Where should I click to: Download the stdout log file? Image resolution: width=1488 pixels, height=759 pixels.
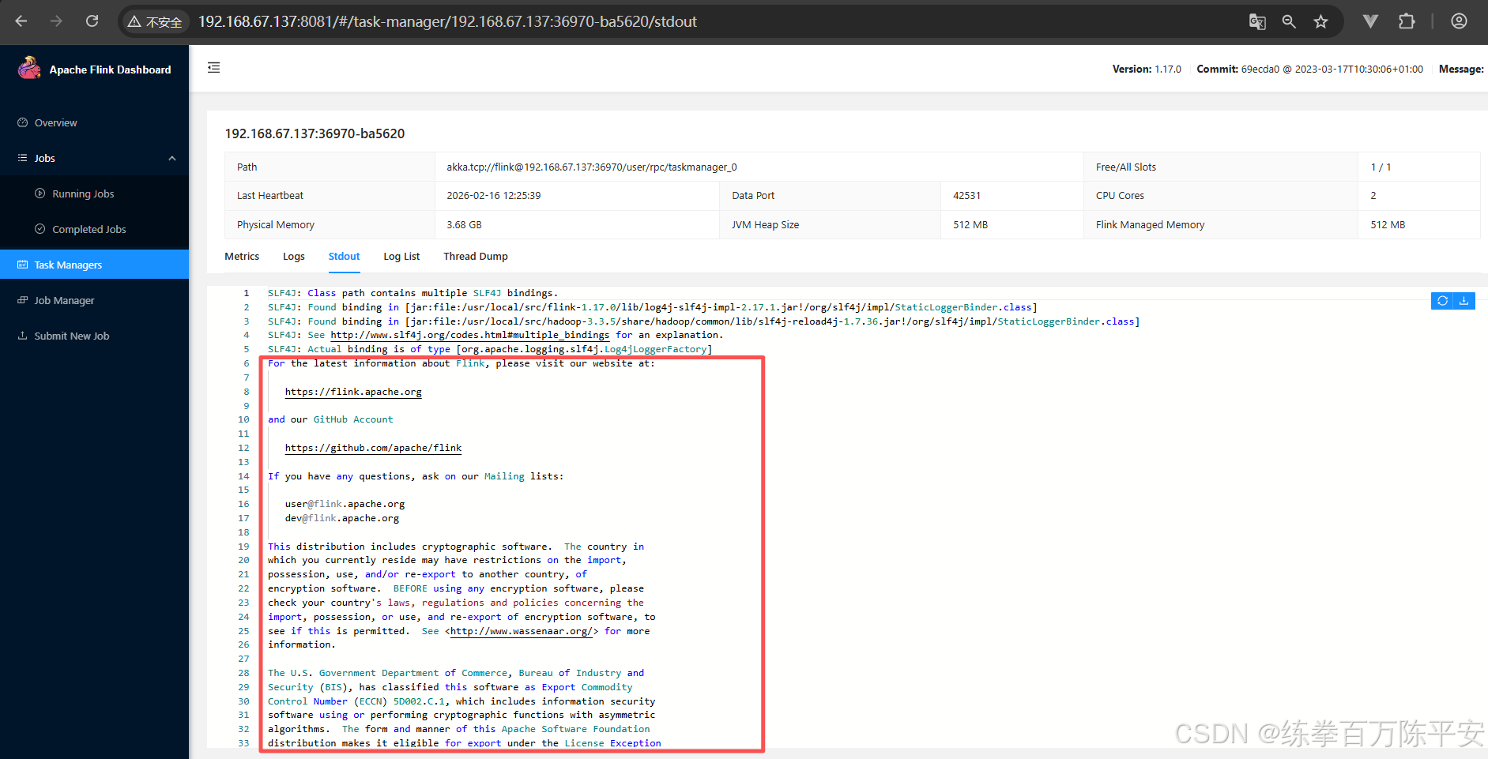coord(1464,301)
